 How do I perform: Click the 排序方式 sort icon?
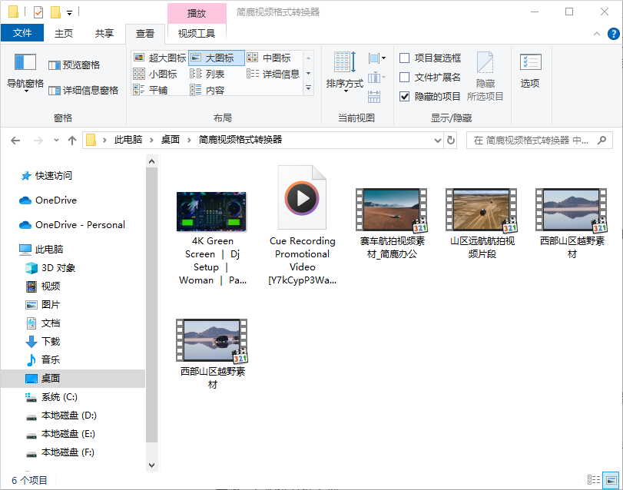(344, 63)
